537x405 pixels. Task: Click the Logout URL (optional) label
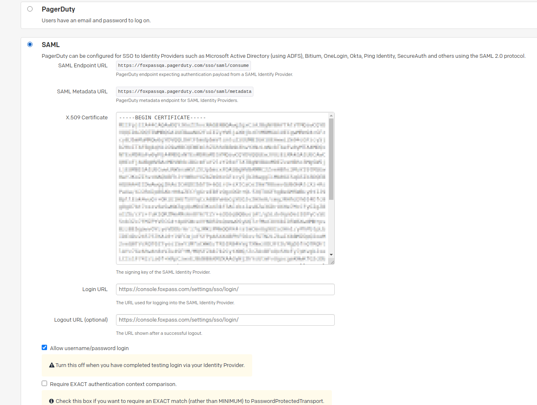pyautogui.click(x=81, y=320)
